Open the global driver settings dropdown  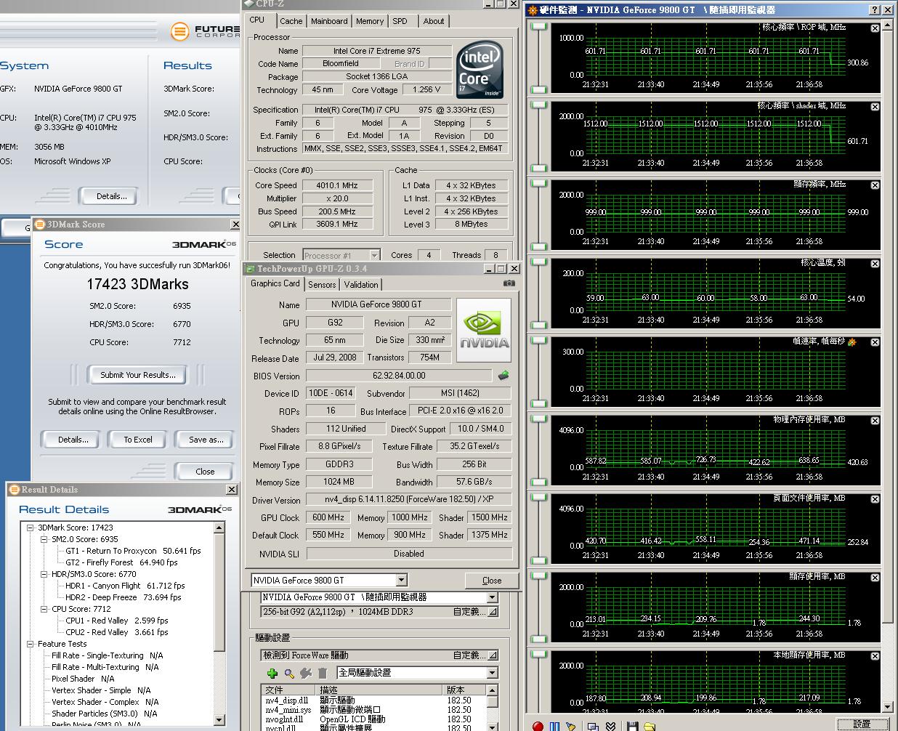[492, 673]
